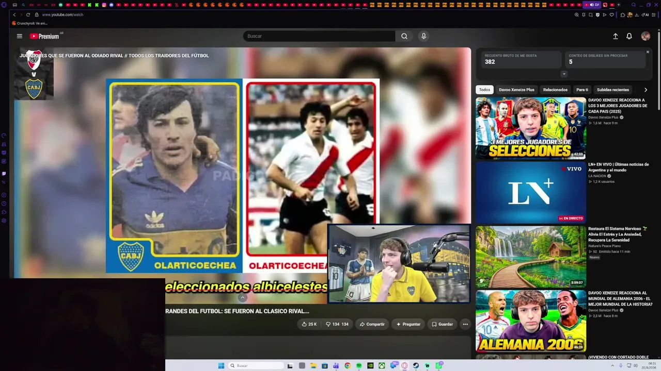
Task: Mute the audio-playing tab via speaker icon
Action: click(592, 5)
